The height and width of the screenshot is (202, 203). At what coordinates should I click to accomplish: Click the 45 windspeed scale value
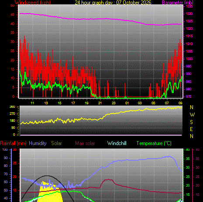click(x=13, y=15)
